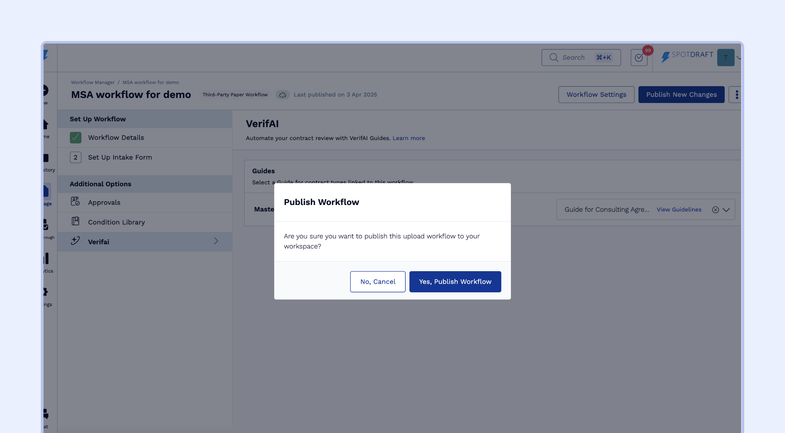Clear the selected guide with X icon
This screenshot has width=785, height=433.
pos(715,210)
